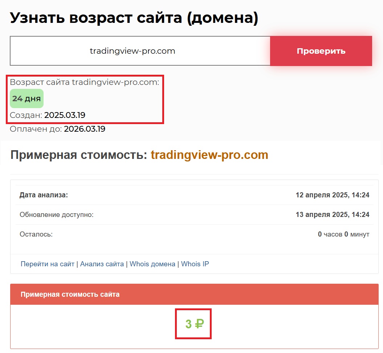Viewport: 383px width, 353px height.
Task: Click the Узнать возраст сайта page heading
Action: pyautogui.click(x=134, y=17)
